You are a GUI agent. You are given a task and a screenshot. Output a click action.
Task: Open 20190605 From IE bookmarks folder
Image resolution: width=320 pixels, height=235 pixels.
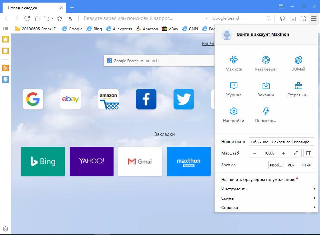(x=35, y=29)
